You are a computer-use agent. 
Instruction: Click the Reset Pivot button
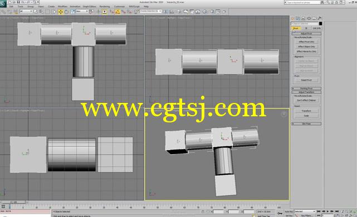306,80
